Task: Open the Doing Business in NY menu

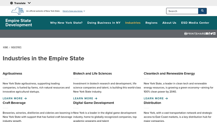Action: click(104, 23)
